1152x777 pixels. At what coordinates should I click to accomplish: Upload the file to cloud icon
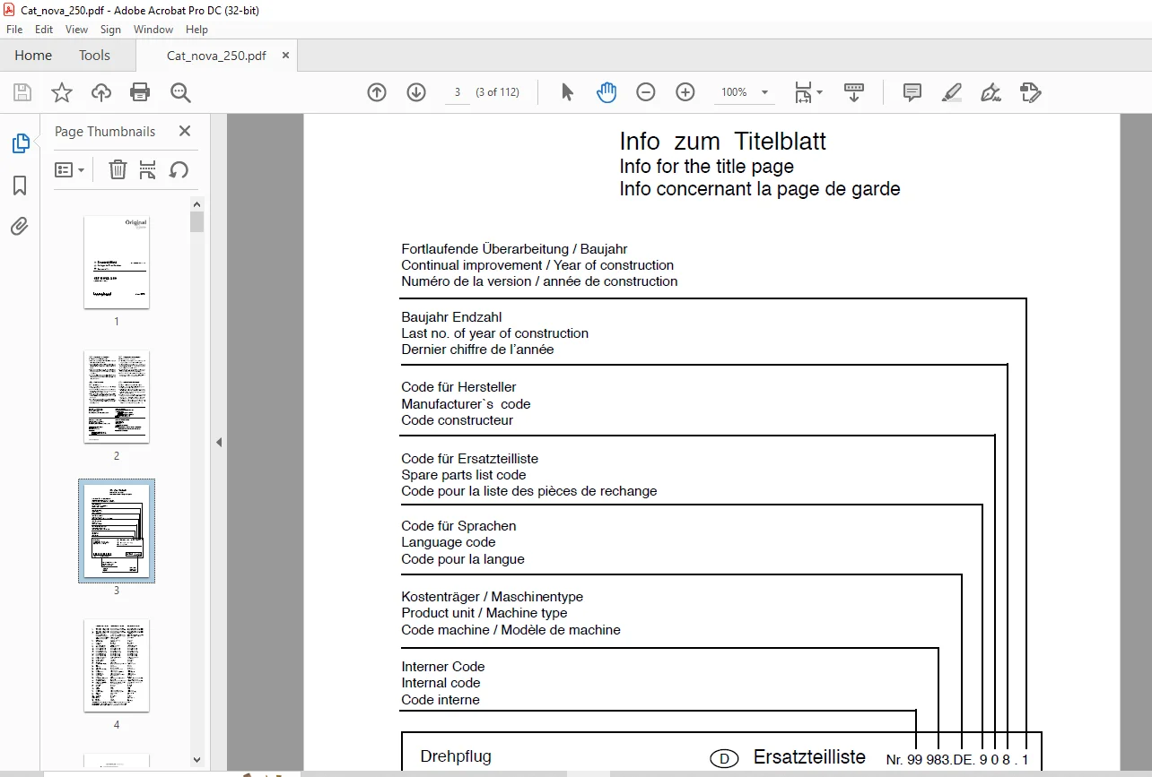pyautogui.click(x=101, y=92)
